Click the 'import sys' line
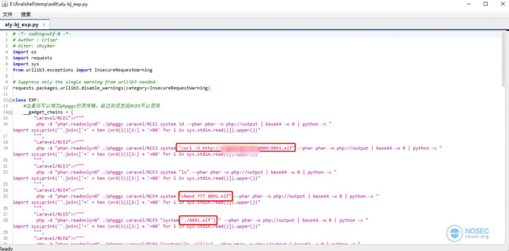The width and height of the screenshot is (509, 251). 26,64
